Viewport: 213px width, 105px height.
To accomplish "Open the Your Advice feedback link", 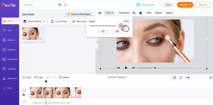I will (146, 5).
